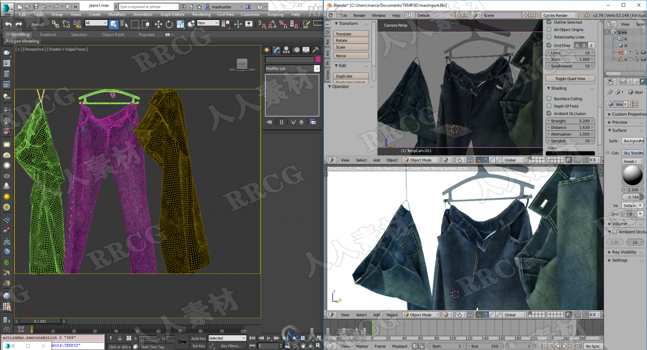Click 3ds Max Key Mode key icon
The image size is (647, 350).
point(182,342)
